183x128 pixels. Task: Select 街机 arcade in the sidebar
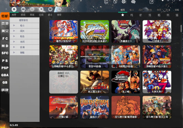coord(5,16)
